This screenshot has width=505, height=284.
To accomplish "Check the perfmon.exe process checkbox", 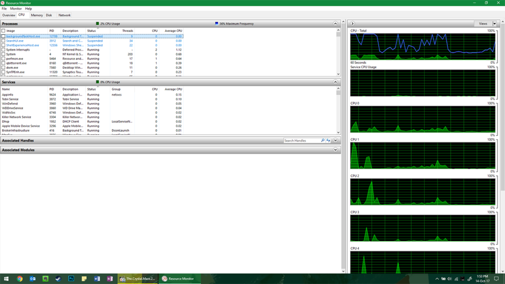I will (3, 59).
